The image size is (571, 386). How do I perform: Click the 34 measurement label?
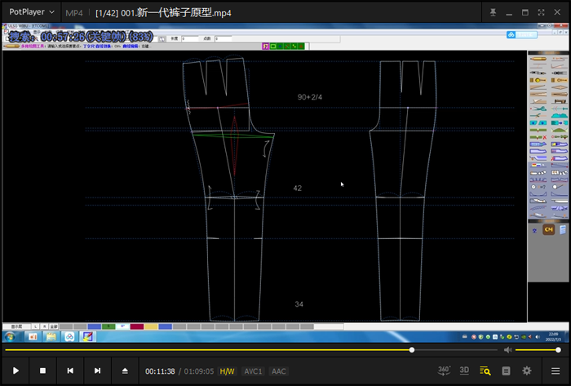click(x=299, y=304)
